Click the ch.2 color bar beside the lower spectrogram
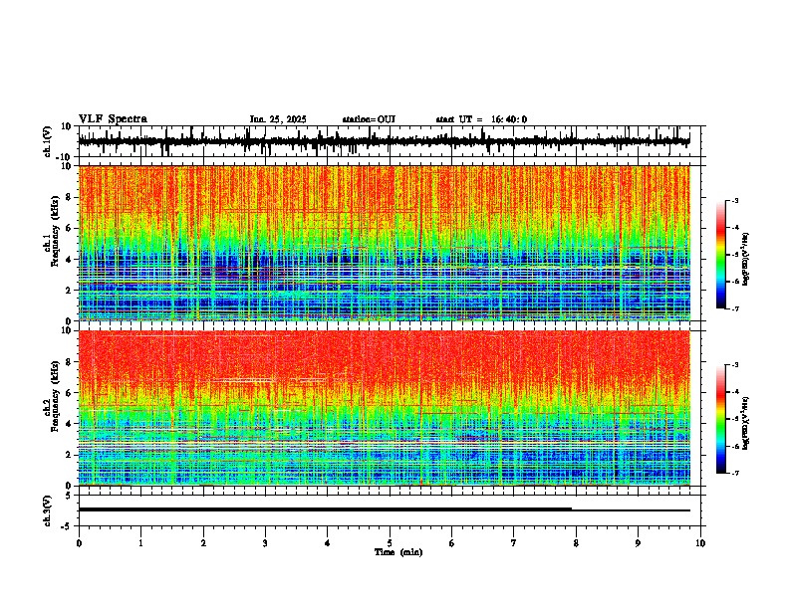 [x=720, y=419]
